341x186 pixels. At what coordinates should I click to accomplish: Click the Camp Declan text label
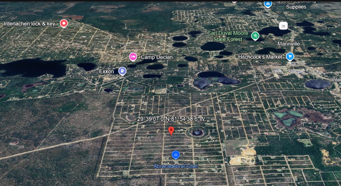(157, 57)
